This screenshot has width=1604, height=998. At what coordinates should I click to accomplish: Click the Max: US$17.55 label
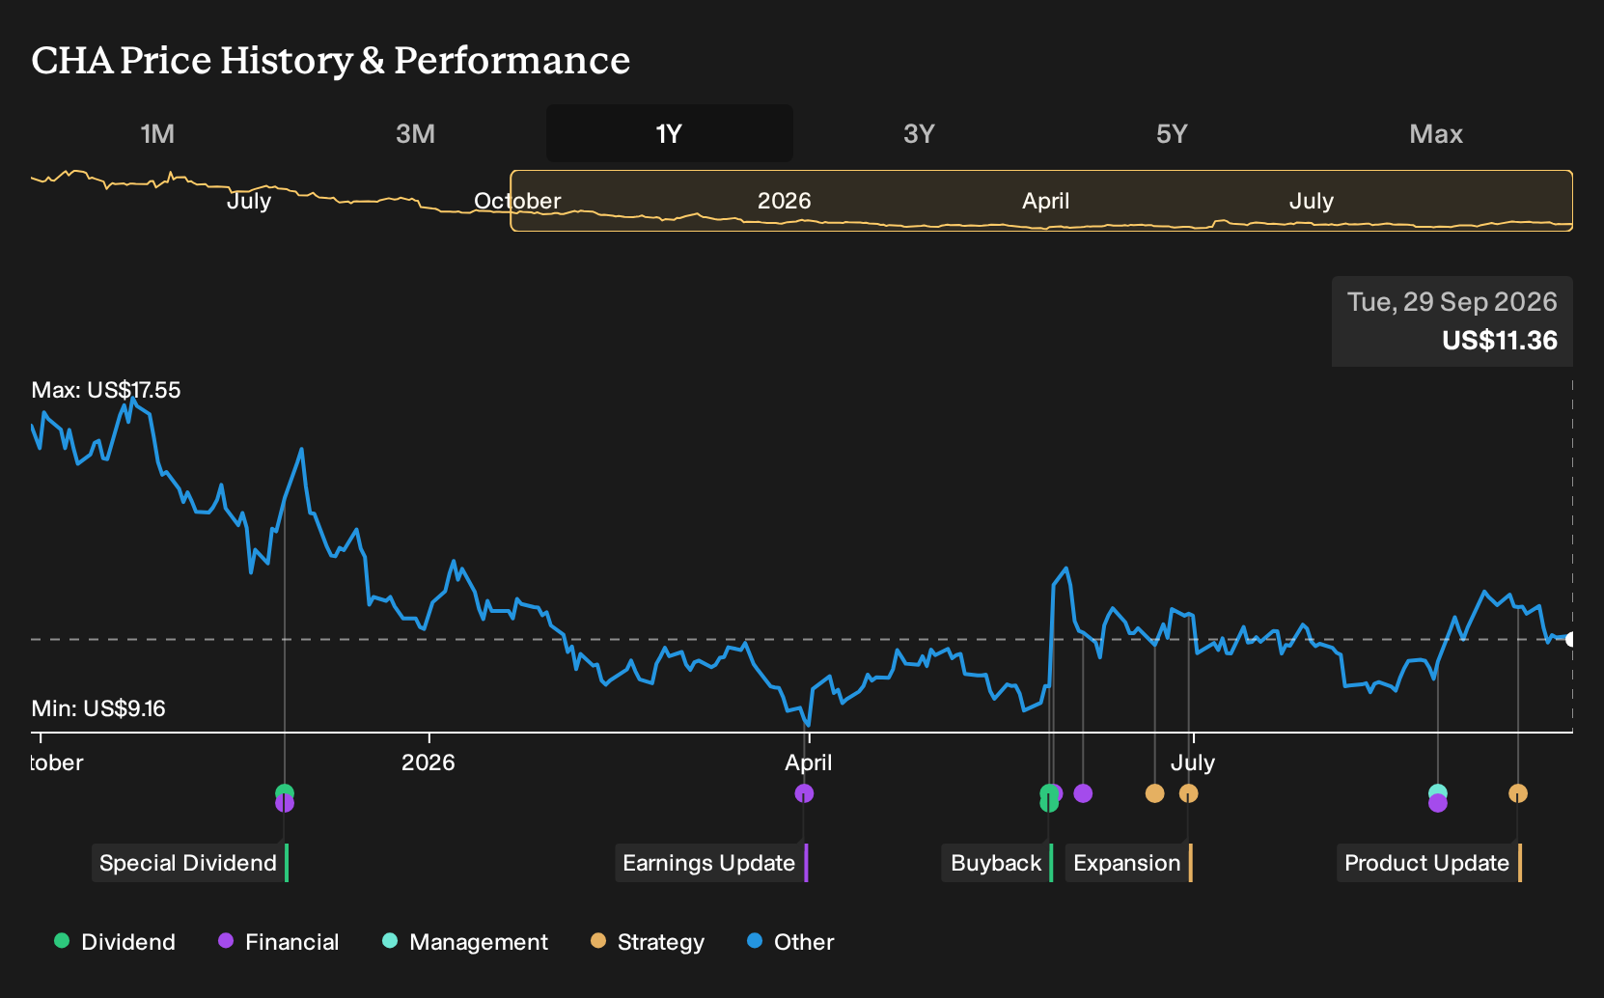[106, 390]
